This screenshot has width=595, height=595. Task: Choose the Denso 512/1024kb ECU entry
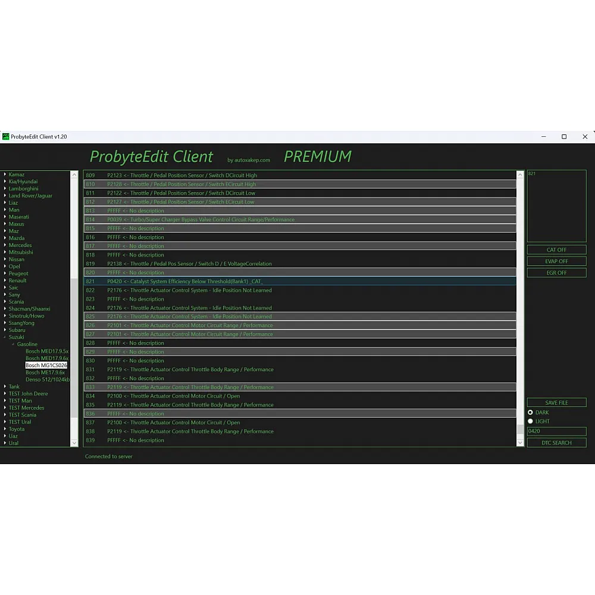47,380
